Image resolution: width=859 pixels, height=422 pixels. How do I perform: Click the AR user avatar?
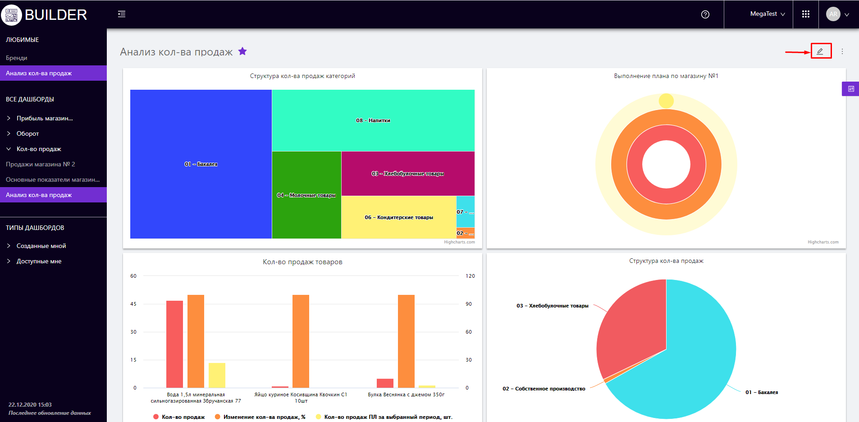coord(833,14)
